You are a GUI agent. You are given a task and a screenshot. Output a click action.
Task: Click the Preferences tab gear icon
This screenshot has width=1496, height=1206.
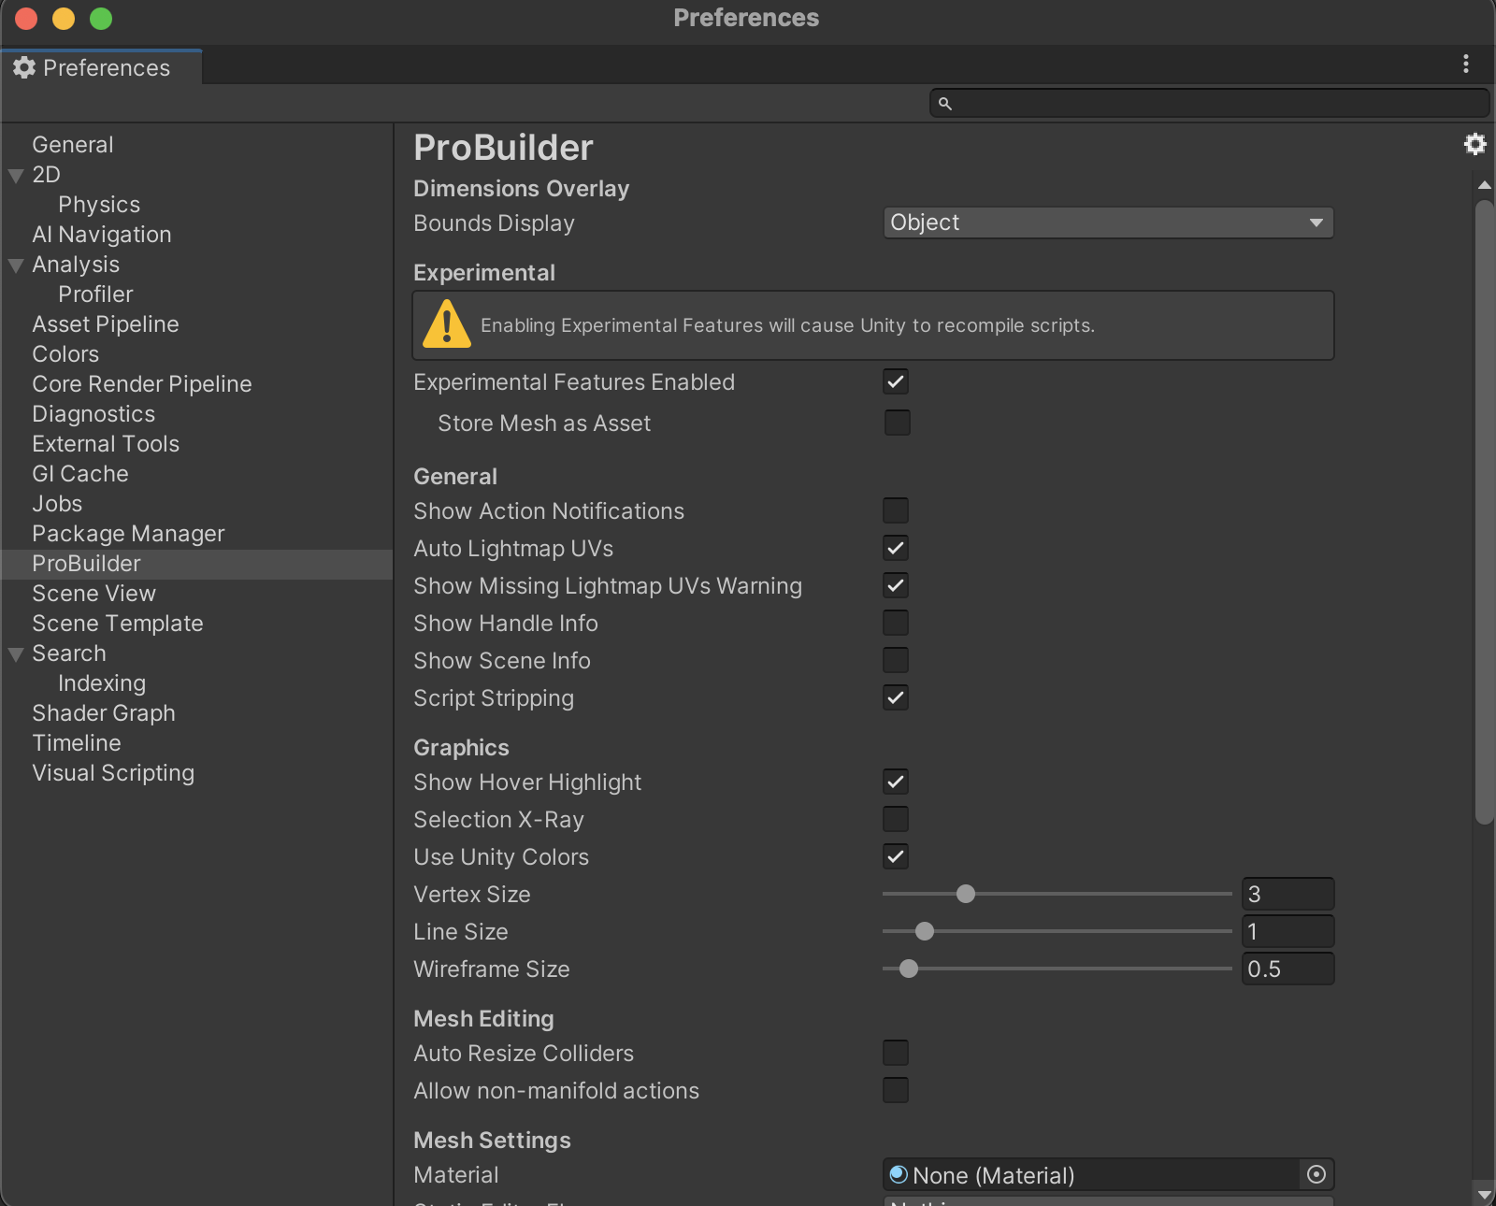(x=24, y=67)
